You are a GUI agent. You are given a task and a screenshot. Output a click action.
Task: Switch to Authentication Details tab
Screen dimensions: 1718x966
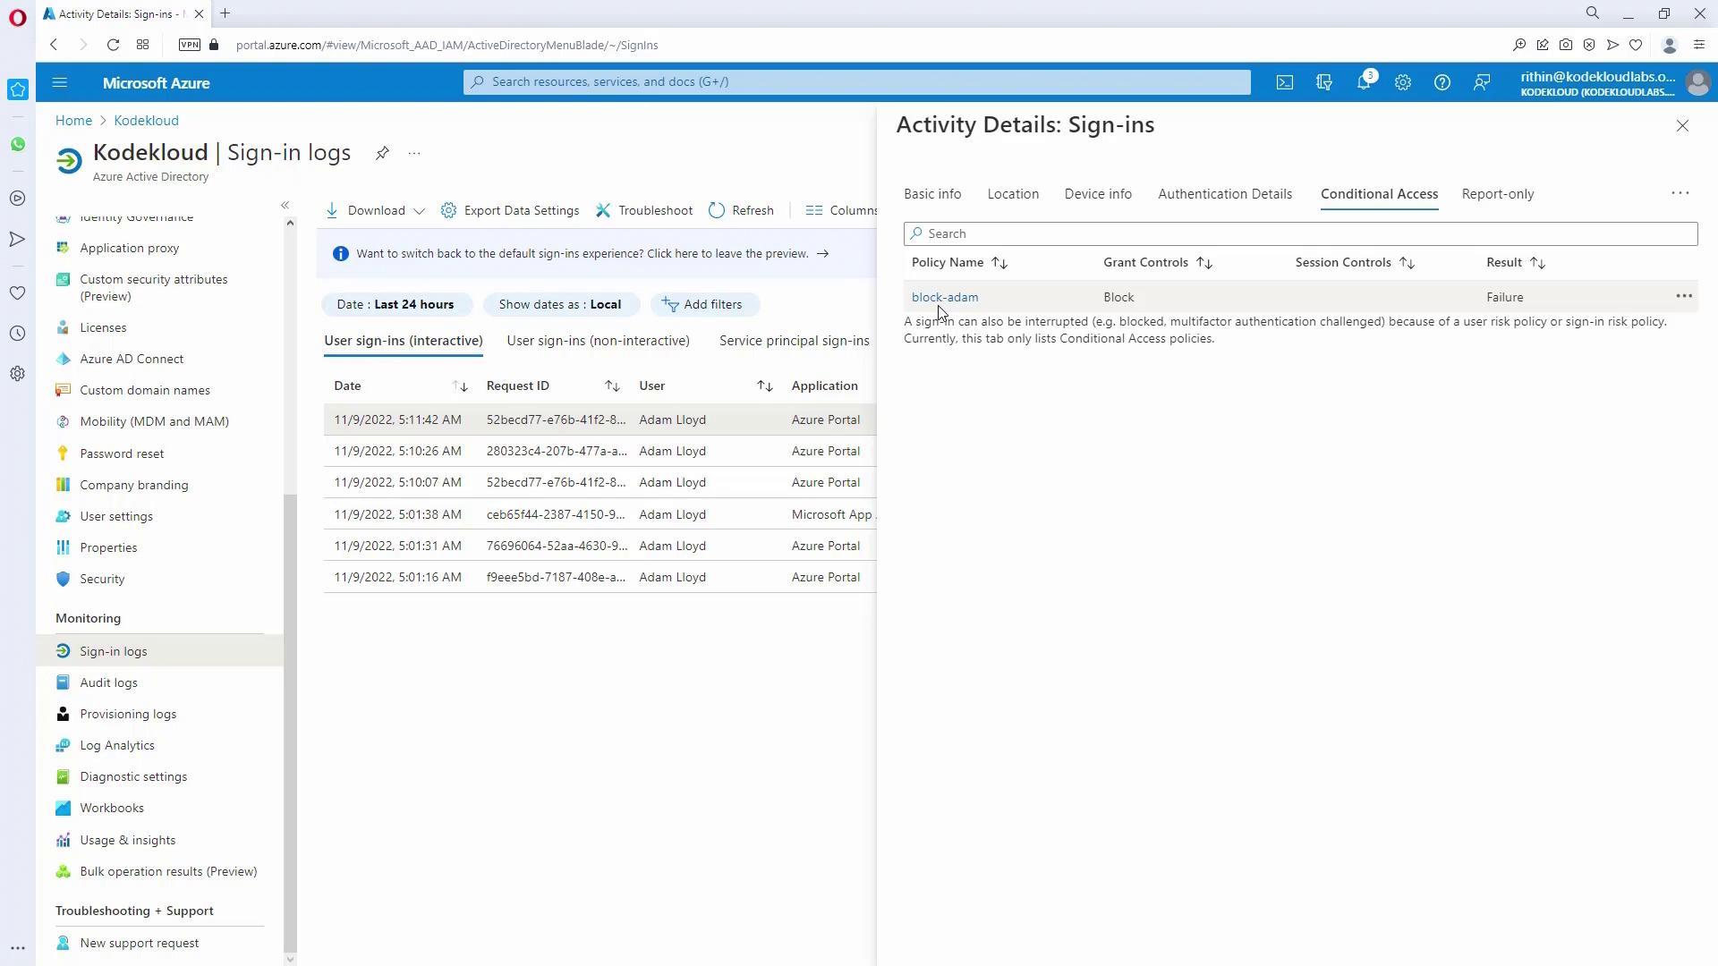pos(1224,194)
